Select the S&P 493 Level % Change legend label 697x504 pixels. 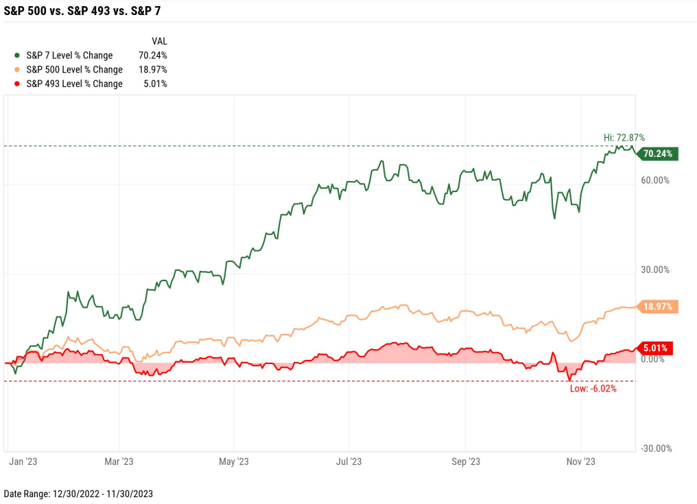click(74, 84)
